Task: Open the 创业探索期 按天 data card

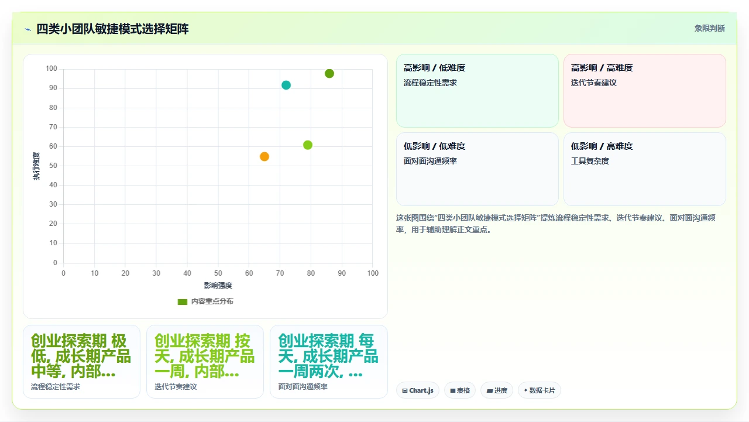Action: tap(205, 362)
